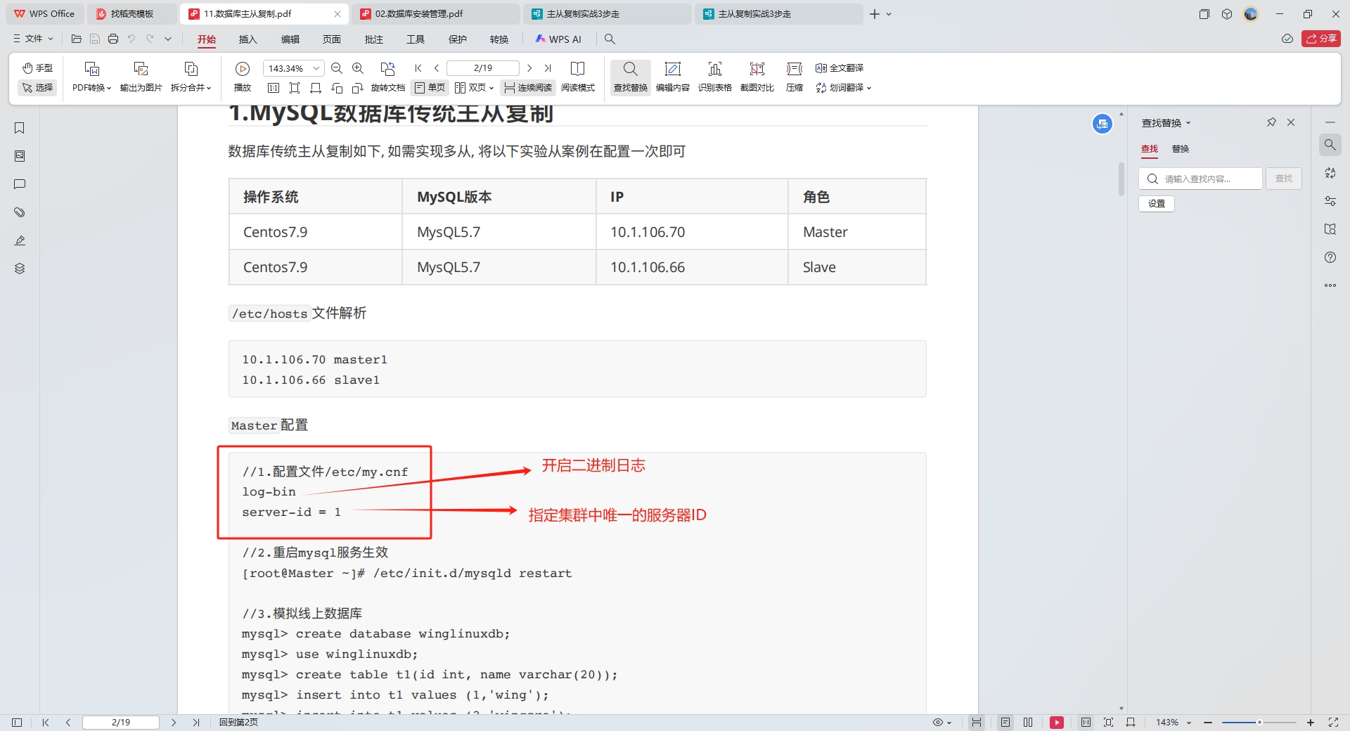Click the red play button in status bar
Screen dimensions: 1350x731
coord(1057,723)
